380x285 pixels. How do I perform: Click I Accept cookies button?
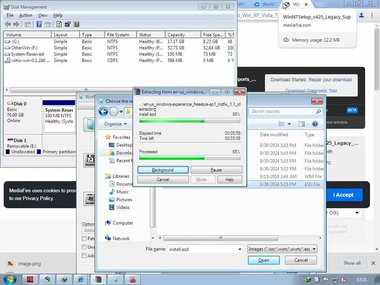[x=343, y=195]
